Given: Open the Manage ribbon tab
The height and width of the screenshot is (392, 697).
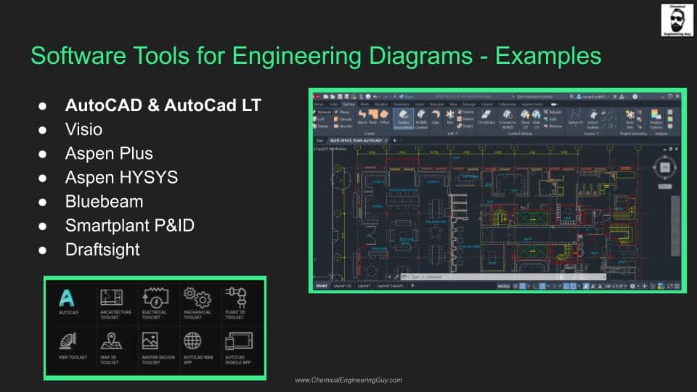Looking at the screenshot, I should tap(470, 105).
